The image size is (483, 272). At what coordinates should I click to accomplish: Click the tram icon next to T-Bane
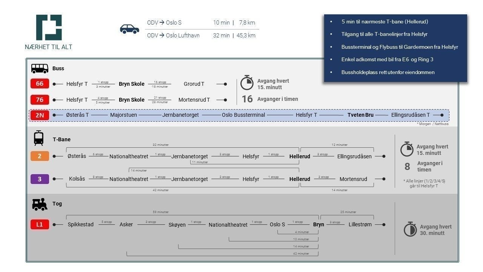pos(38,138)
